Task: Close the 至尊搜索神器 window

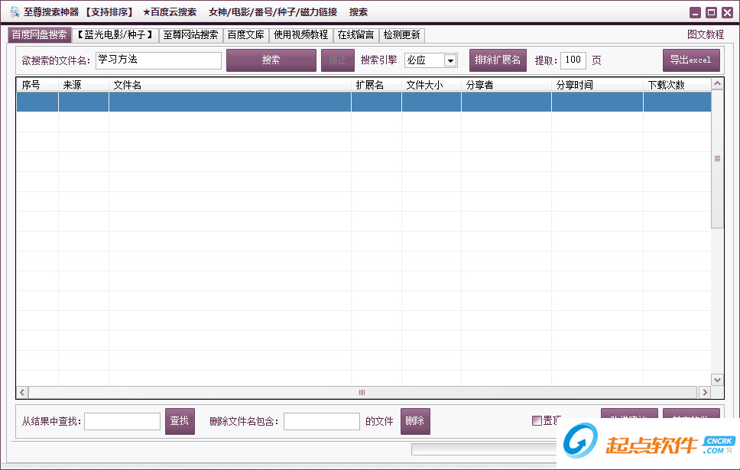Action: point(727,12)
